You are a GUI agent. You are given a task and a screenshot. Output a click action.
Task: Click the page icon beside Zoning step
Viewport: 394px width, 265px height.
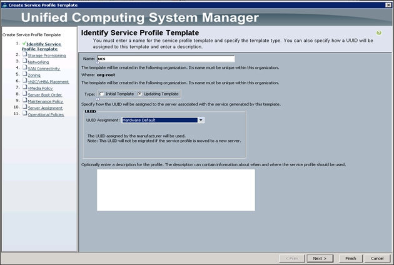point(24,74)
